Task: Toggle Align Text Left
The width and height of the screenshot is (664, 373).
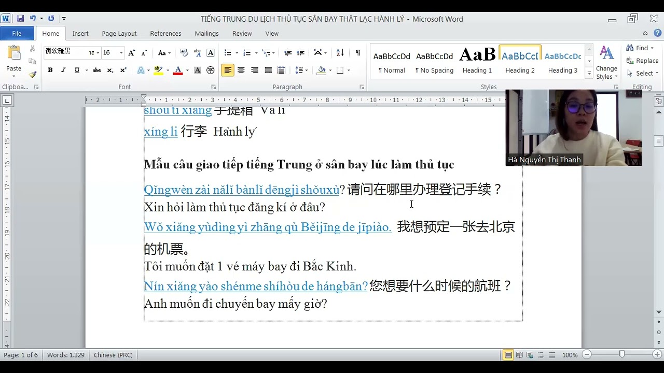Action: point(227,70)
